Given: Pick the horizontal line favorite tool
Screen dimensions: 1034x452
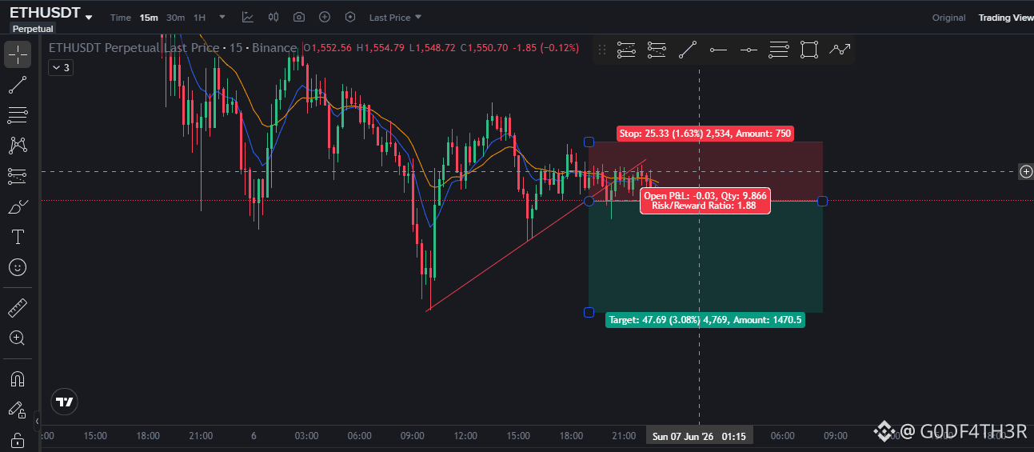Looking at the screenshot, I should tap(749, 50).
